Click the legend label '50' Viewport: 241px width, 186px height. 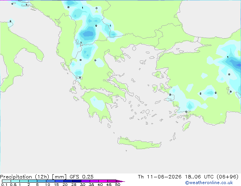coord(117,184)
